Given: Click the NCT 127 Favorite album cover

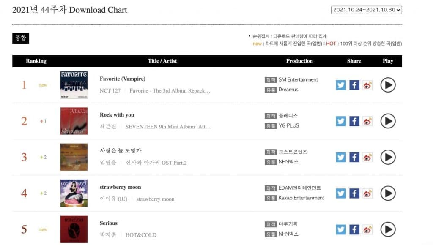Looking at the screenshot, I should click(x=74, y=85).
